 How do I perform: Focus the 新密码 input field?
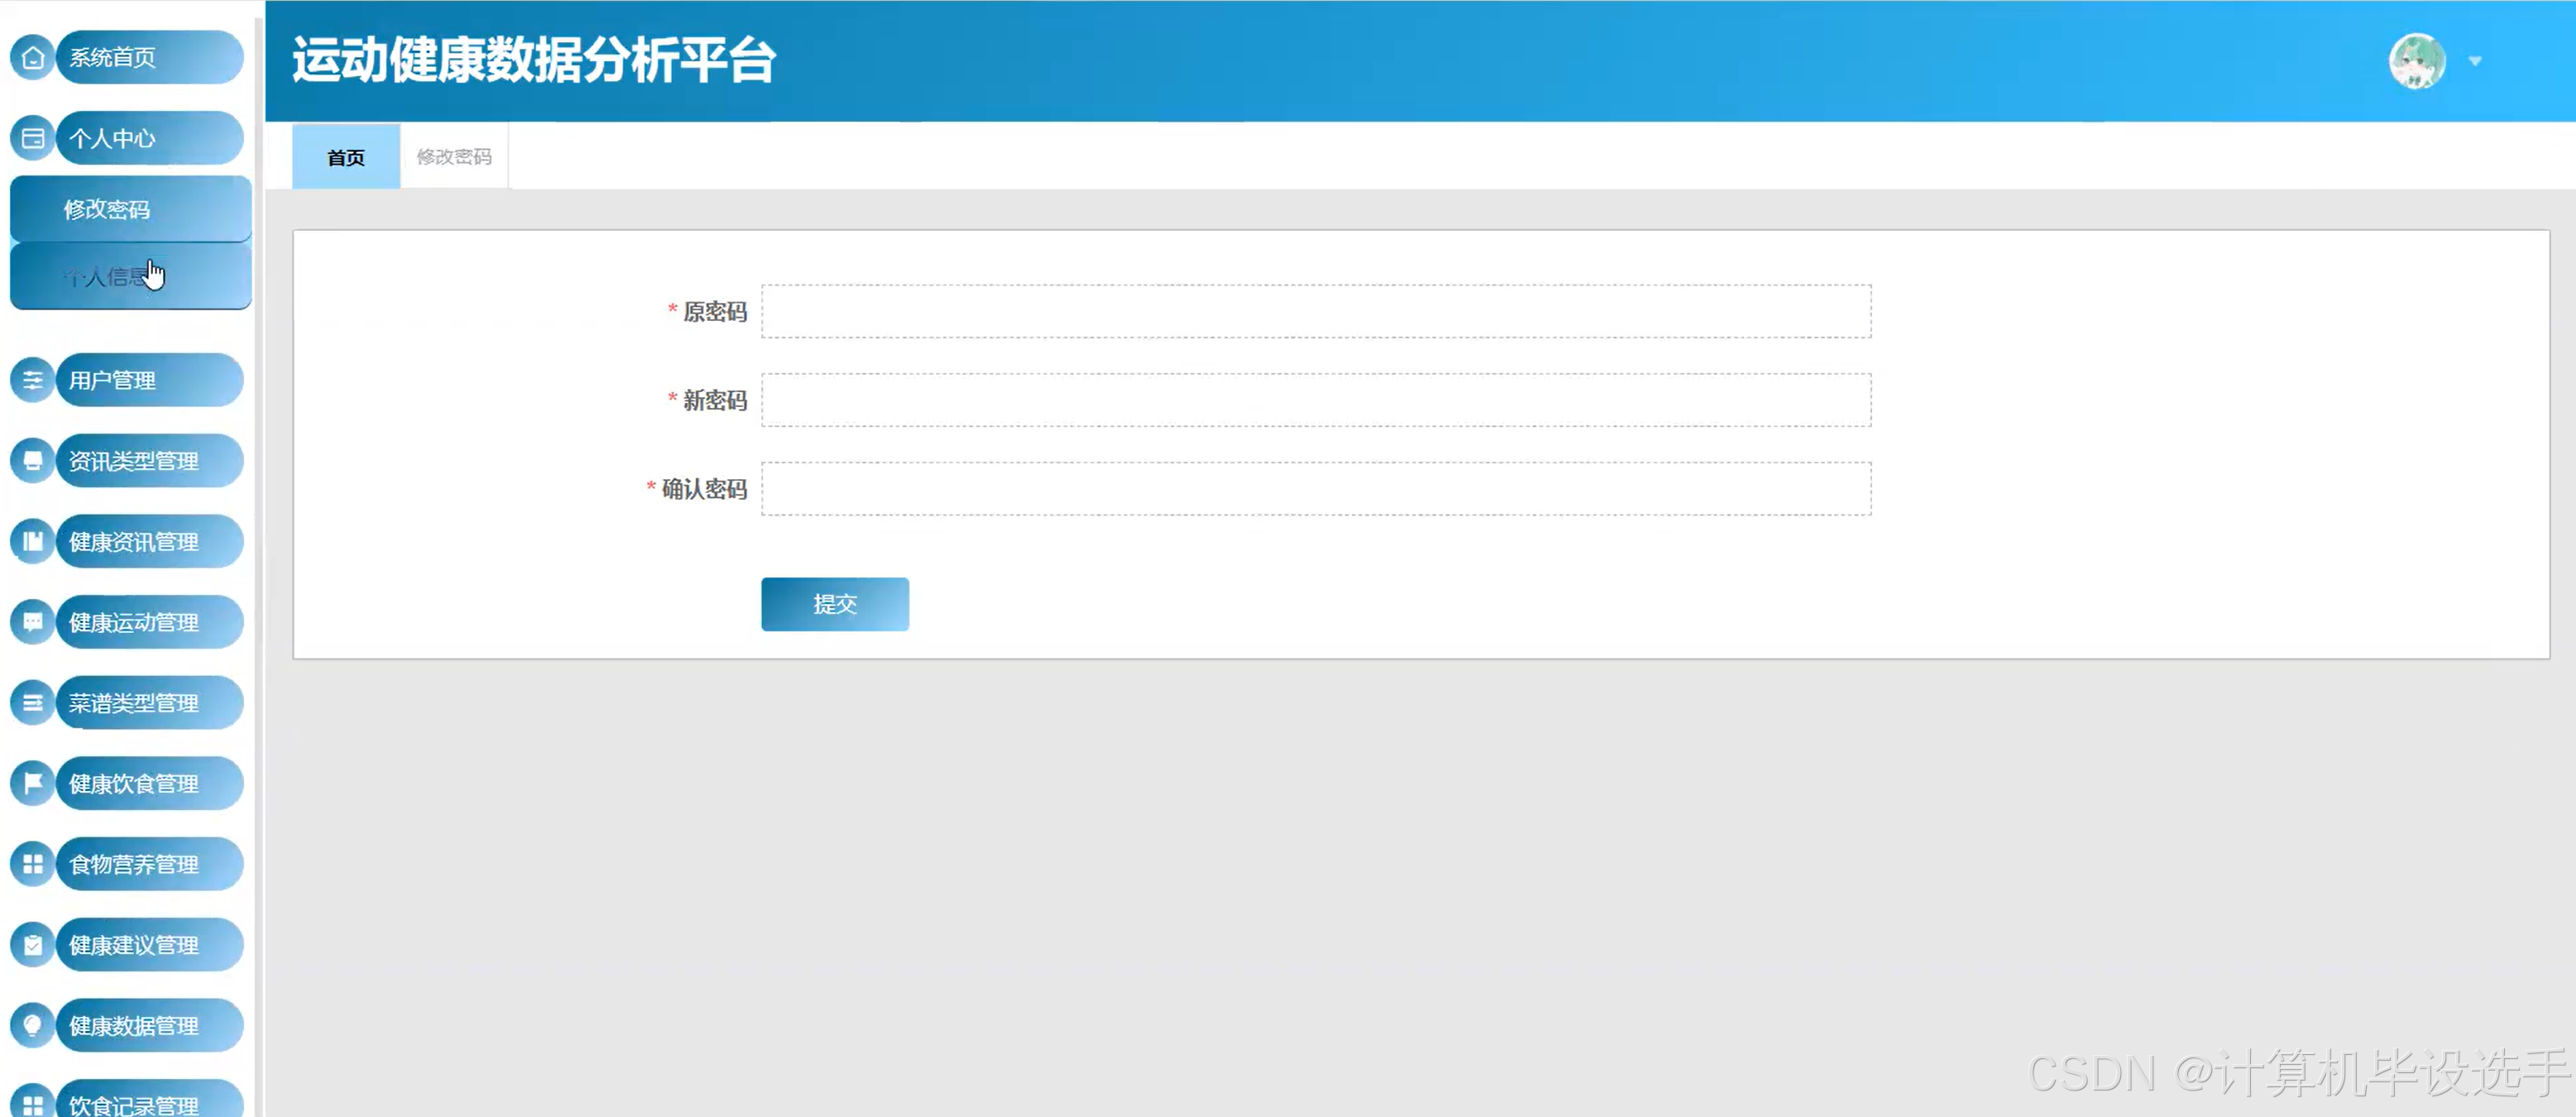1316,400
